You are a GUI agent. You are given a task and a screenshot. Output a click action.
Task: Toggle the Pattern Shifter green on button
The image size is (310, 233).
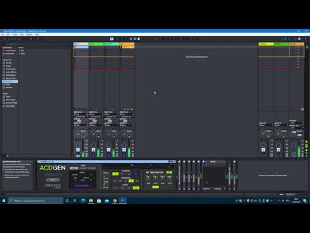pos(169,172)
